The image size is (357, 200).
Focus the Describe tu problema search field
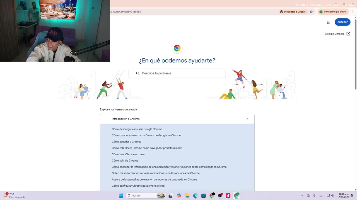177,73
